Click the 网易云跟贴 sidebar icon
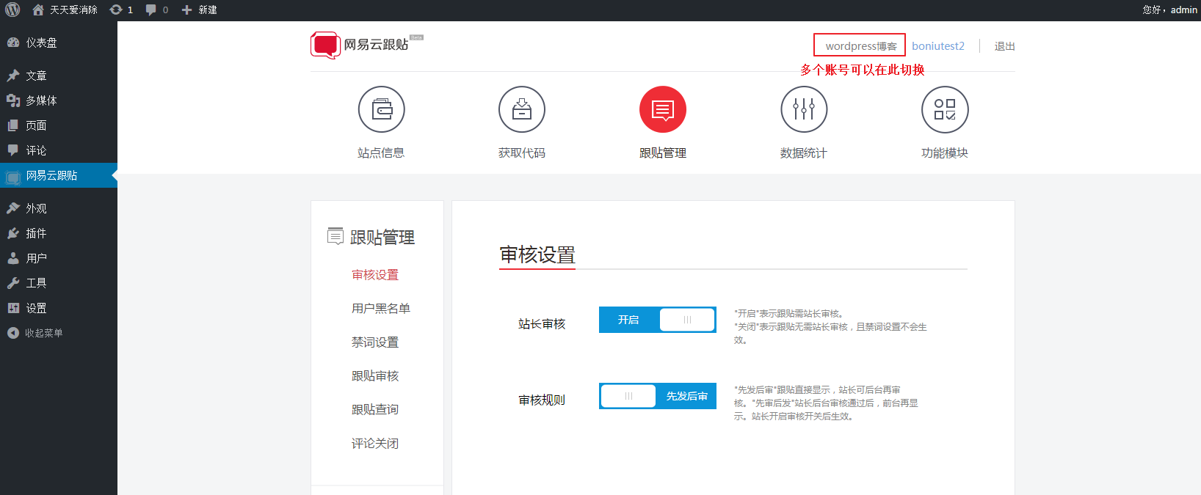Image resolution: width=1201 pixels, height=495 pixels. [x=13, y=176]
